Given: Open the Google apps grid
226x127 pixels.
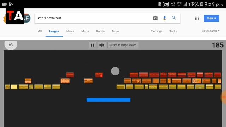Looking at the screenshot, I should pyautogui.click(x=197, y=18).
